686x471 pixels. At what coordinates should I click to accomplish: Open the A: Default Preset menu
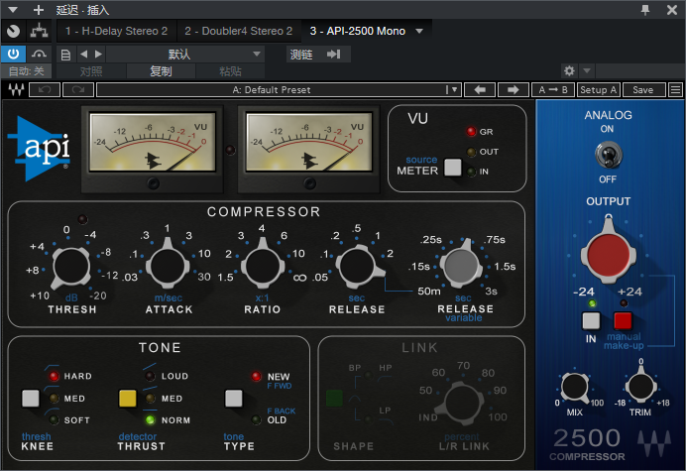pos(279,89)
